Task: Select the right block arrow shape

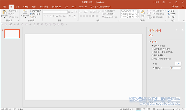Action: [x=125, y=17]
